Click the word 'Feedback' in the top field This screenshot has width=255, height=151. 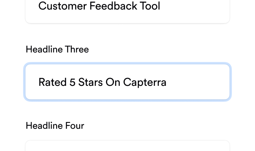coord(113,6)
